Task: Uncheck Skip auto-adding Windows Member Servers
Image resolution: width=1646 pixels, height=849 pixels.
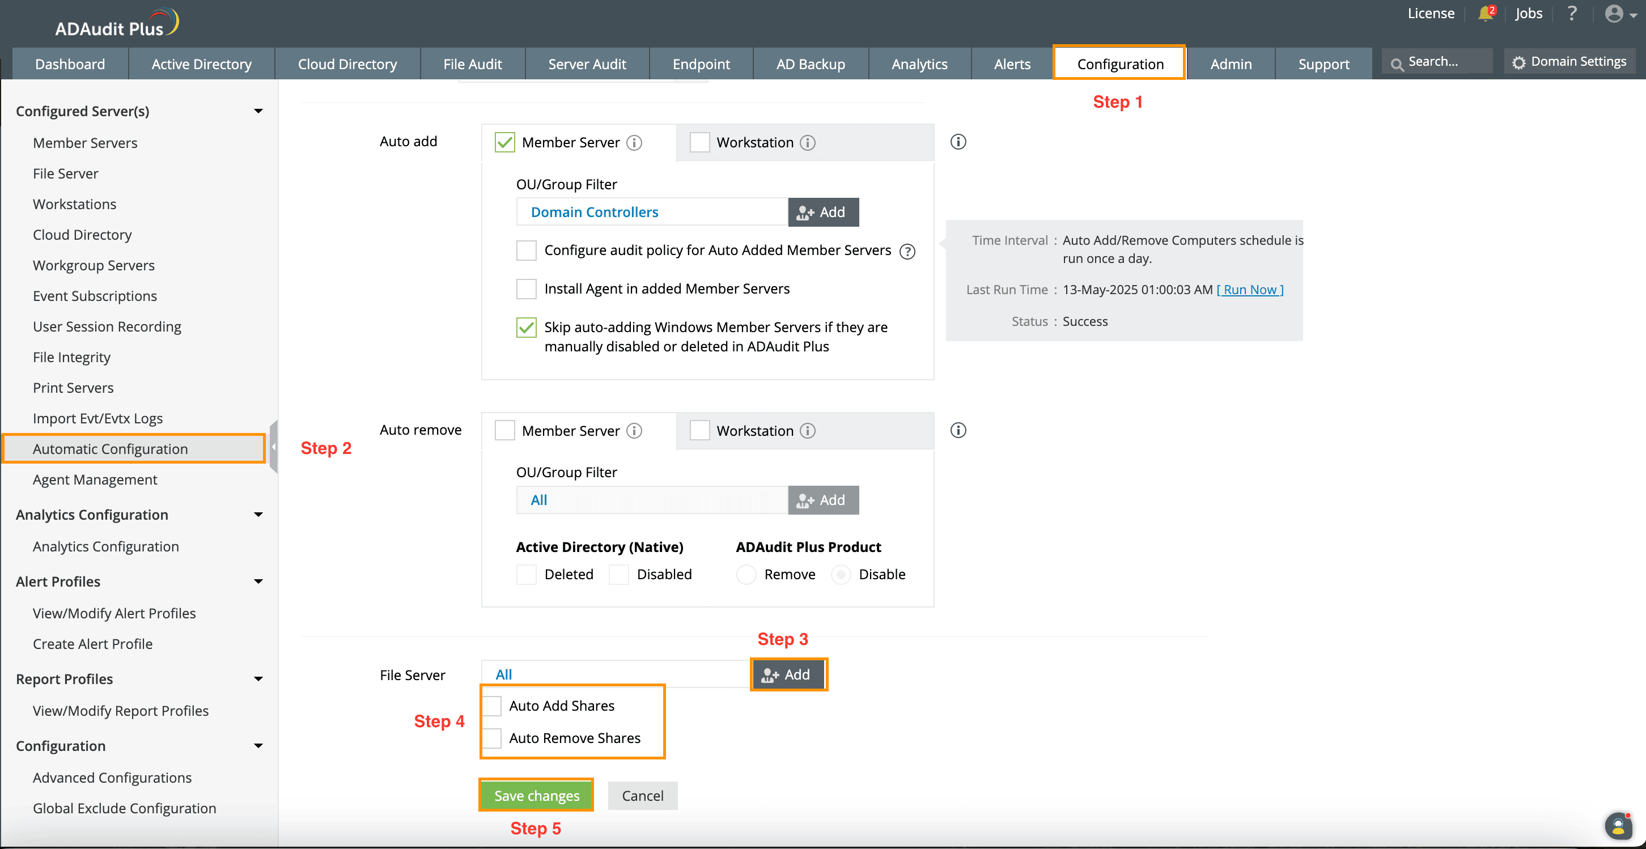Action: click(x=526, y=328)
